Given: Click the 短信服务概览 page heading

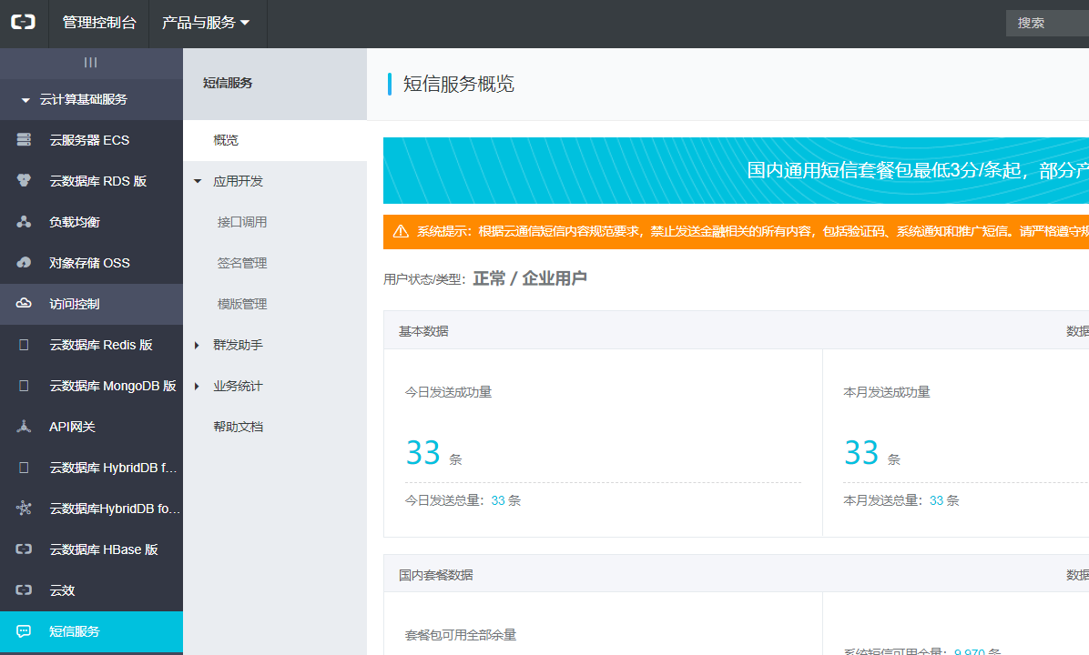Looking at the screenshot, I should 458,84.
